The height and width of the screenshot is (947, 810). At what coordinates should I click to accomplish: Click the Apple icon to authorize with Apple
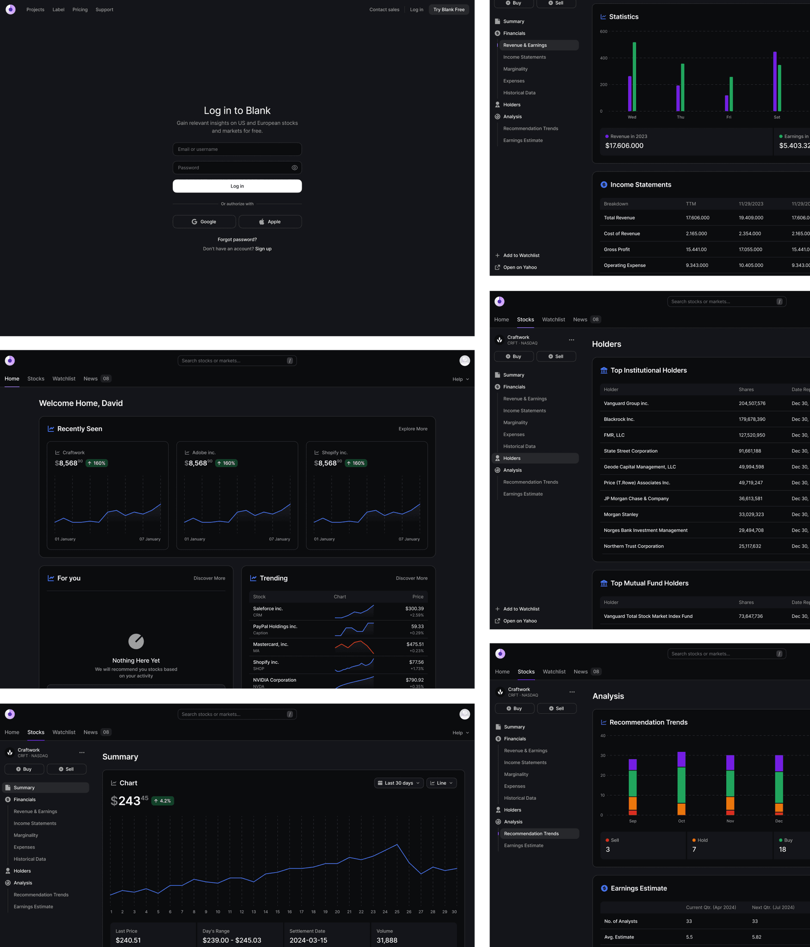pyautogui.click(x=261, y=221)
